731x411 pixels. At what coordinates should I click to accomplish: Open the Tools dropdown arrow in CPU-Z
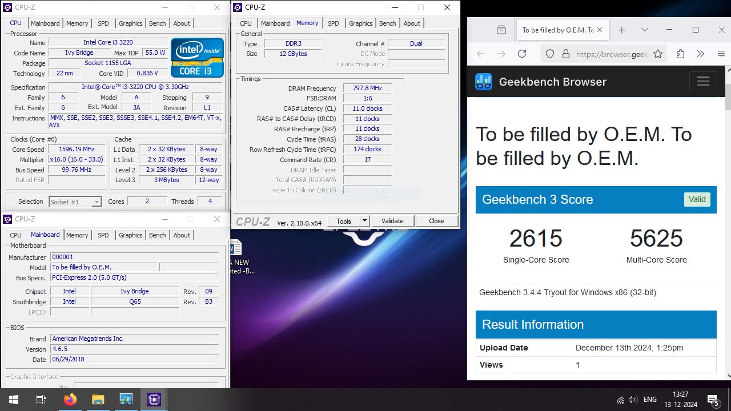click(364, 221)
